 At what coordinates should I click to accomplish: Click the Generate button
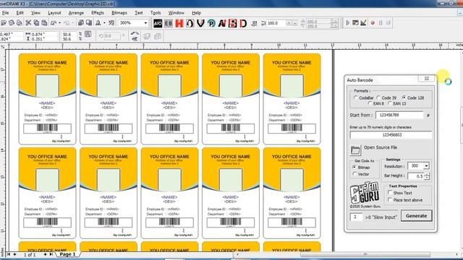417,216
